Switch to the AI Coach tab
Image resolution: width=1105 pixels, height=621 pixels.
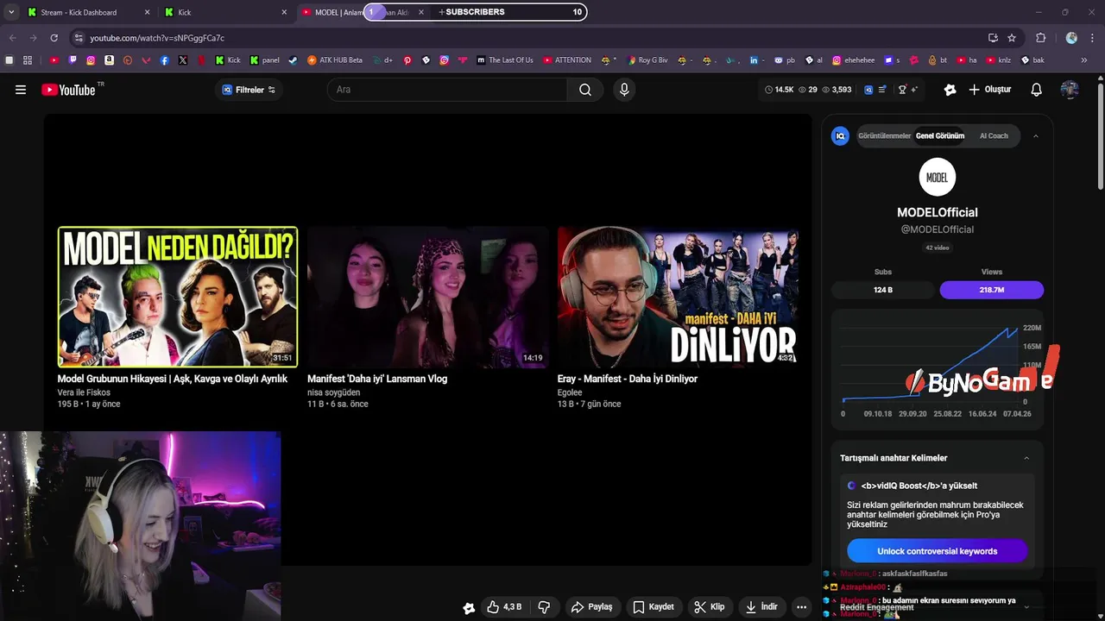tap(994, 136)
